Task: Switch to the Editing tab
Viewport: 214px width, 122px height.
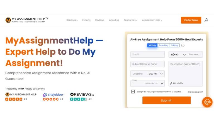Action: pyautogui.click(x=174, y=45)
